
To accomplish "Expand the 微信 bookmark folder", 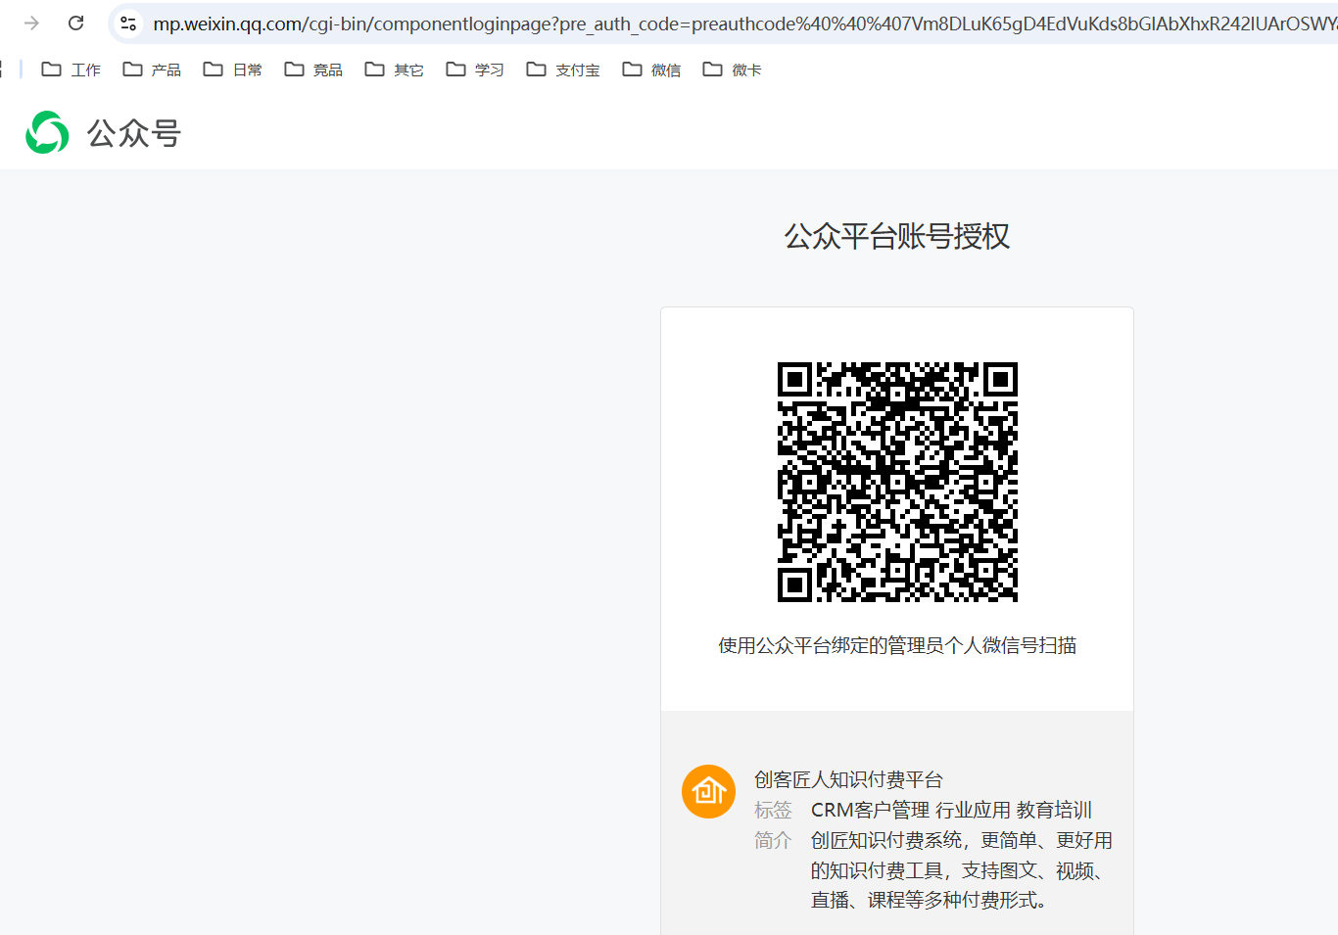I will [652, 70].
